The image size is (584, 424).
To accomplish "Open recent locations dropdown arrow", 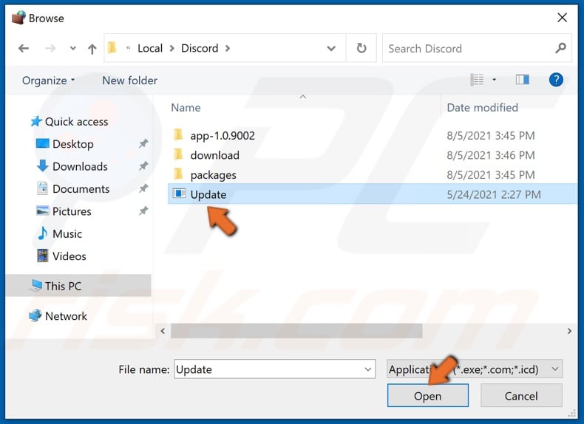I will click(73, 48).
